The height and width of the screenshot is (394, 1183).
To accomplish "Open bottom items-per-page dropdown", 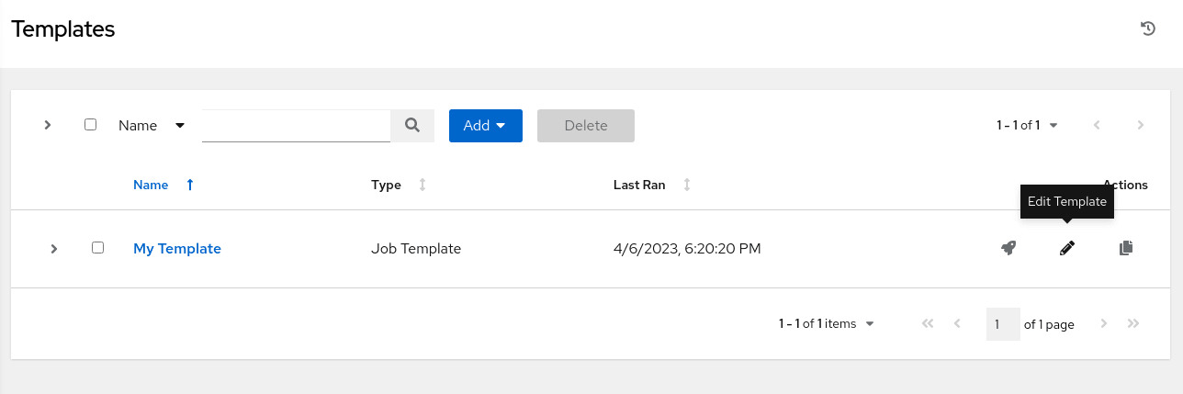I will pyautogui.click(x=827, y=323).
